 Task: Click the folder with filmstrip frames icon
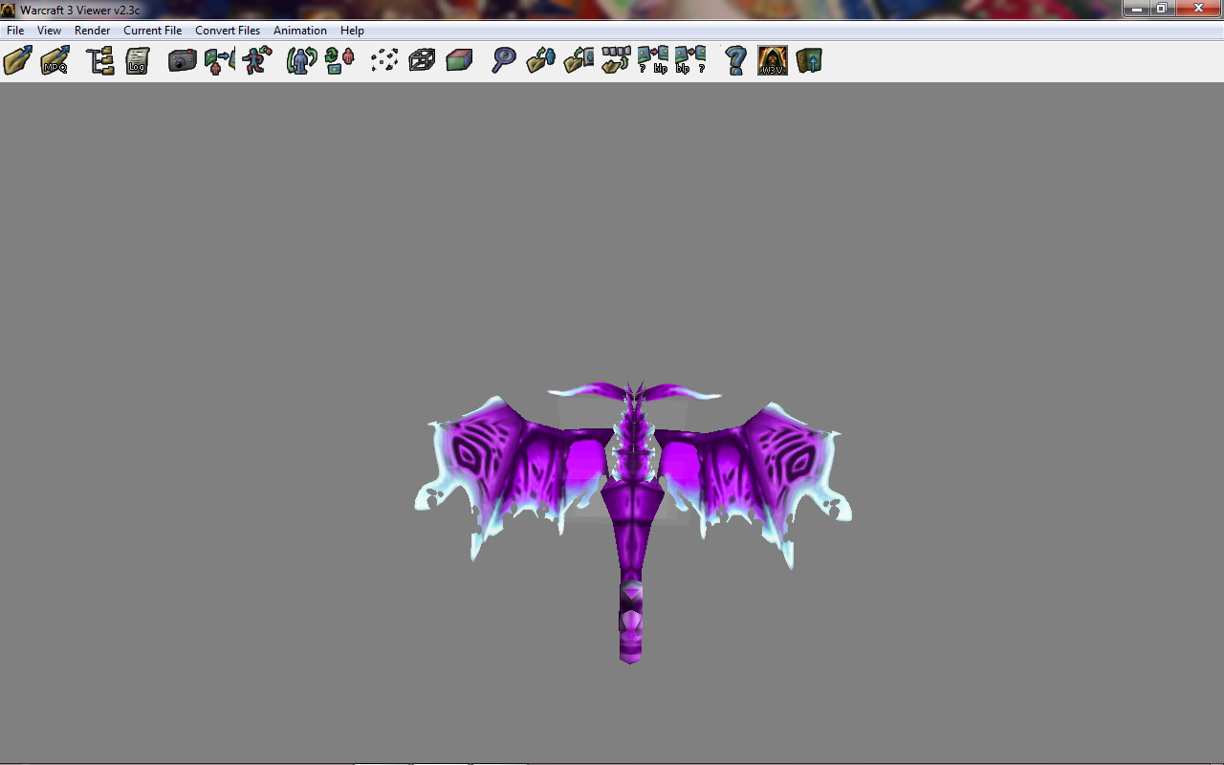coord(616,61)
